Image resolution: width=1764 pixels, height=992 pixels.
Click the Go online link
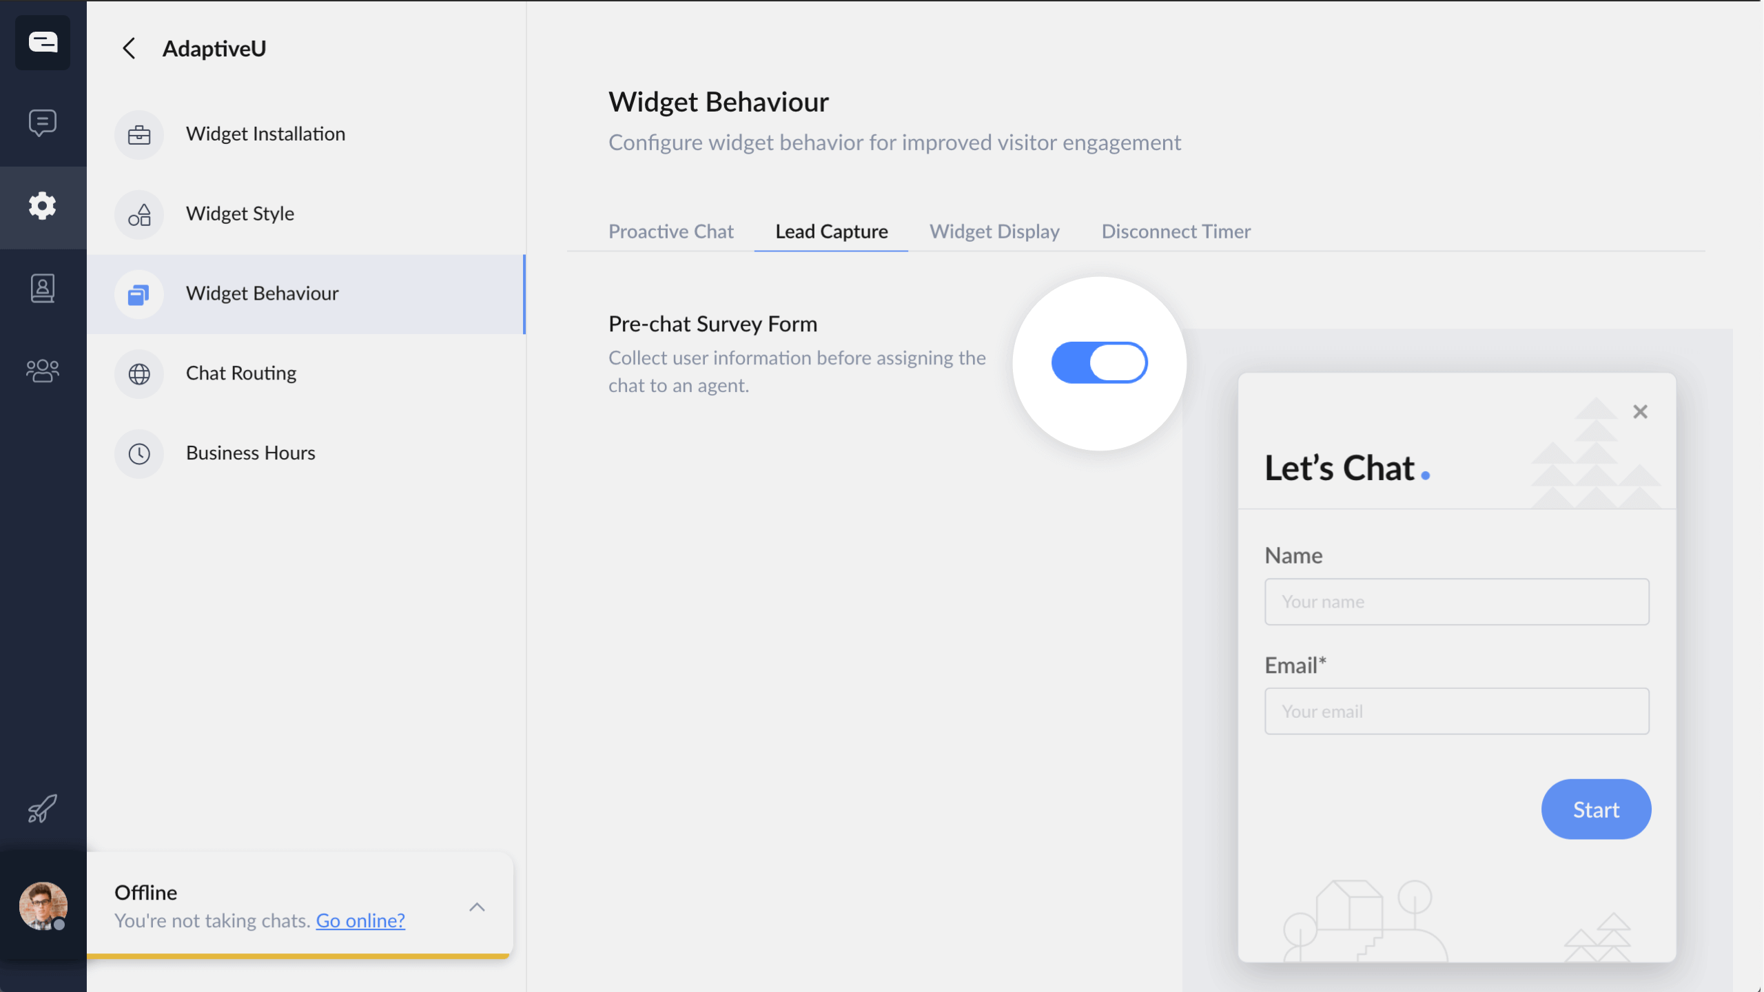coord(360,920)
